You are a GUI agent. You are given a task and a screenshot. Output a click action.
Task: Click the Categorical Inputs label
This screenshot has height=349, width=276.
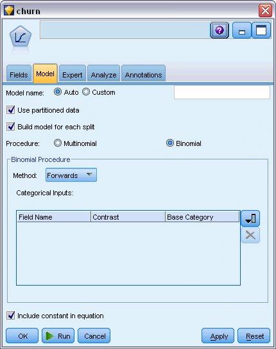pyautogui.click(x=45, y=193)
